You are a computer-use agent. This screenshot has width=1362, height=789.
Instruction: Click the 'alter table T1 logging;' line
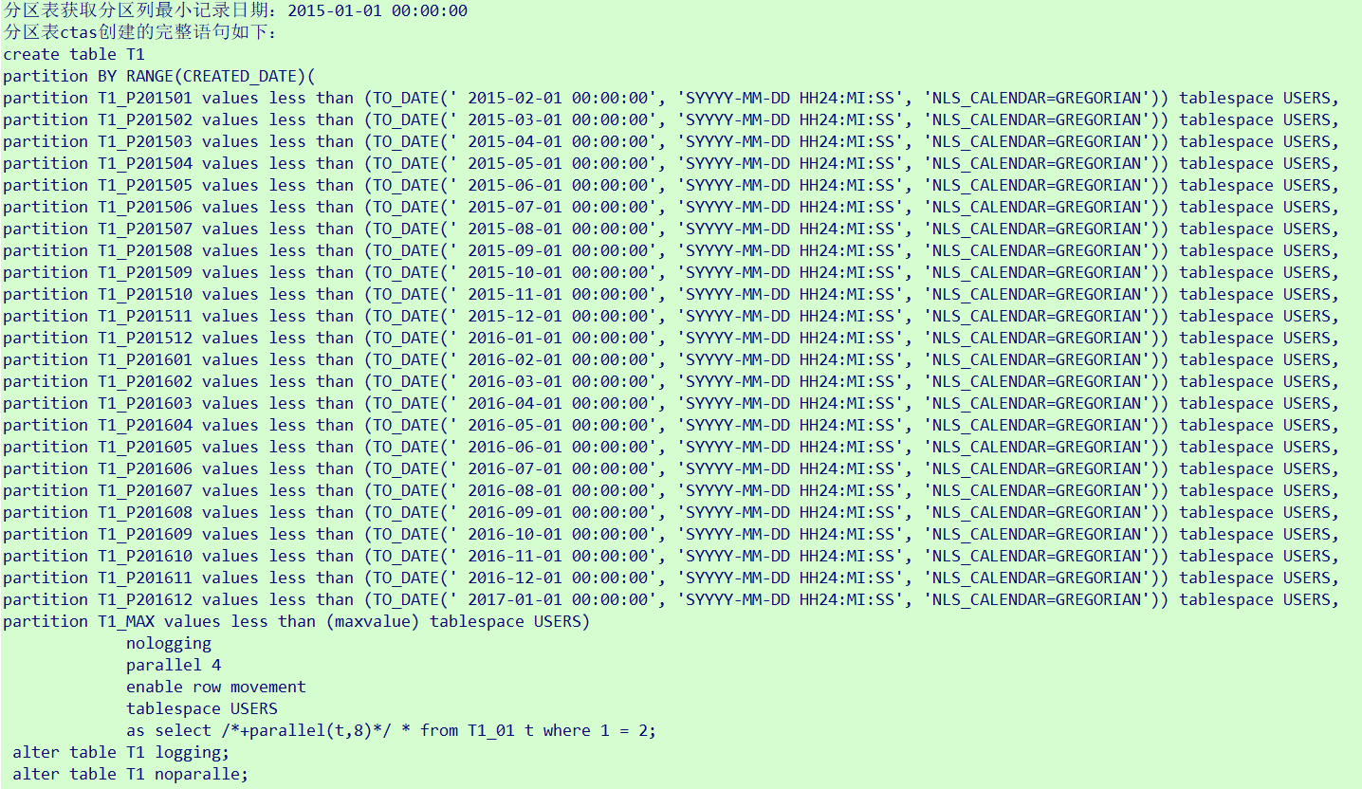pyautogui.click(x=121, y=752)
